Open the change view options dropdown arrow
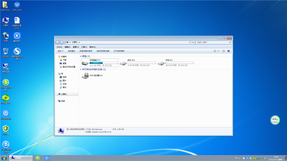The height and width of the screenshot is (161, 287). pos(218,51)
